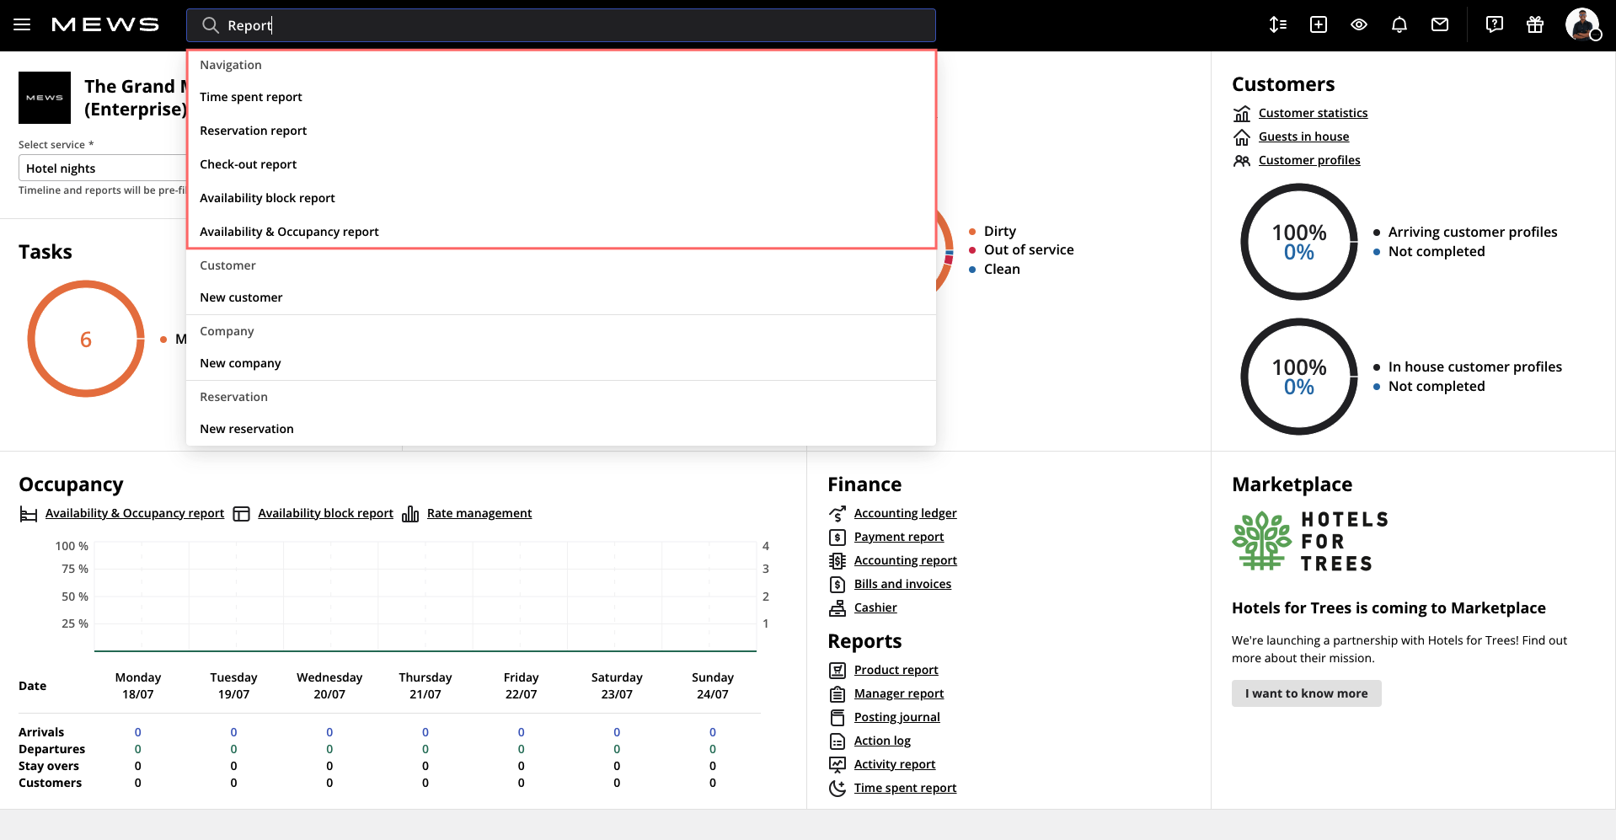Viewport: 1616px width, 840px height.
Task: Click the notifications bell icon
Action: coord(1399,25)
